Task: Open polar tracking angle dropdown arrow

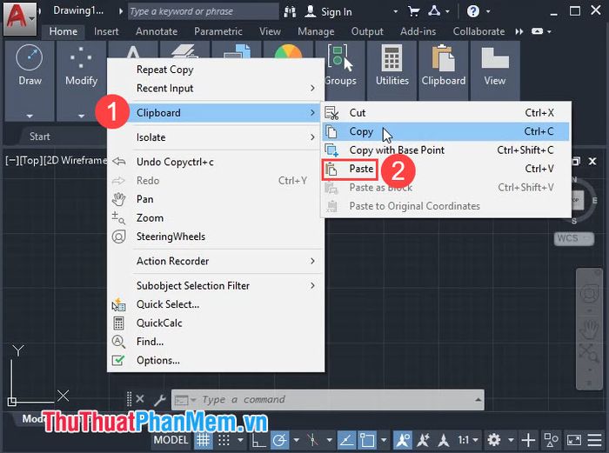Action: click(x=297, y=440)
